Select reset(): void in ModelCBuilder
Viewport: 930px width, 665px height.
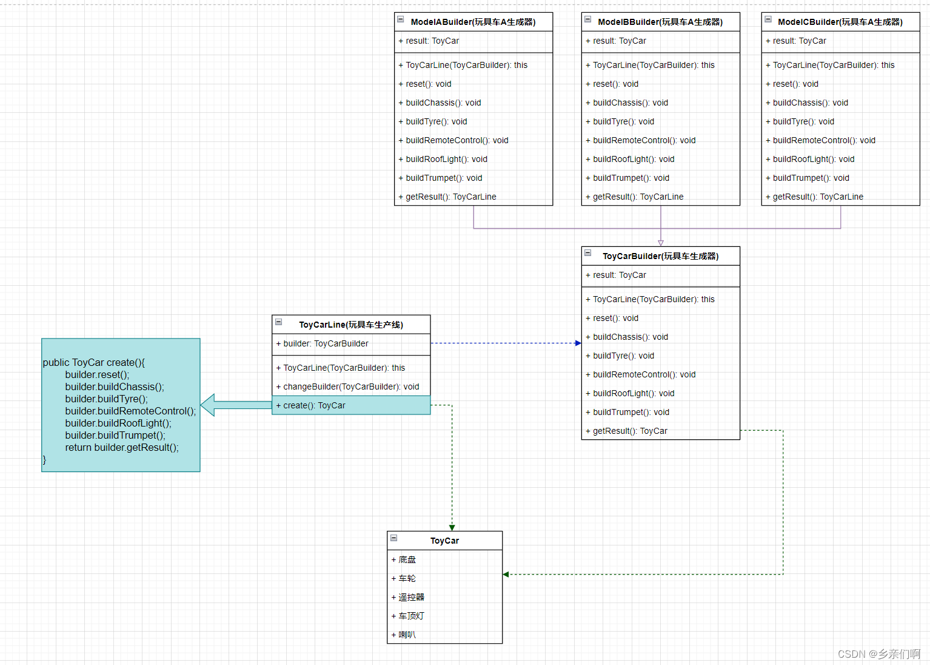pos(841,84)
